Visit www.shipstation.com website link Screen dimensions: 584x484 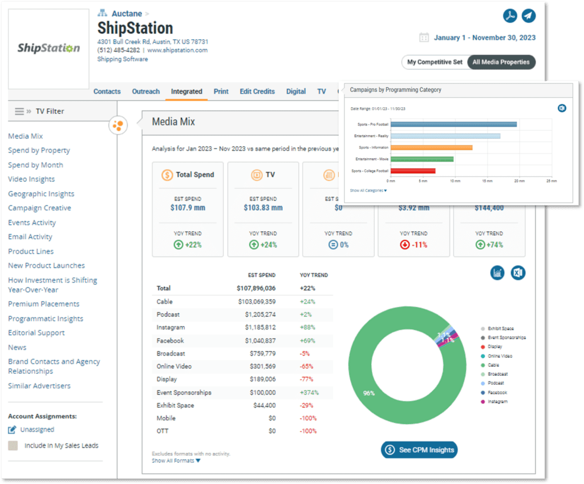[177, 50]
